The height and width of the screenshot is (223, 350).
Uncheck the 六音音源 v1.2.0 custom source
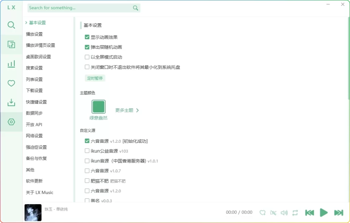click(87, 141)
